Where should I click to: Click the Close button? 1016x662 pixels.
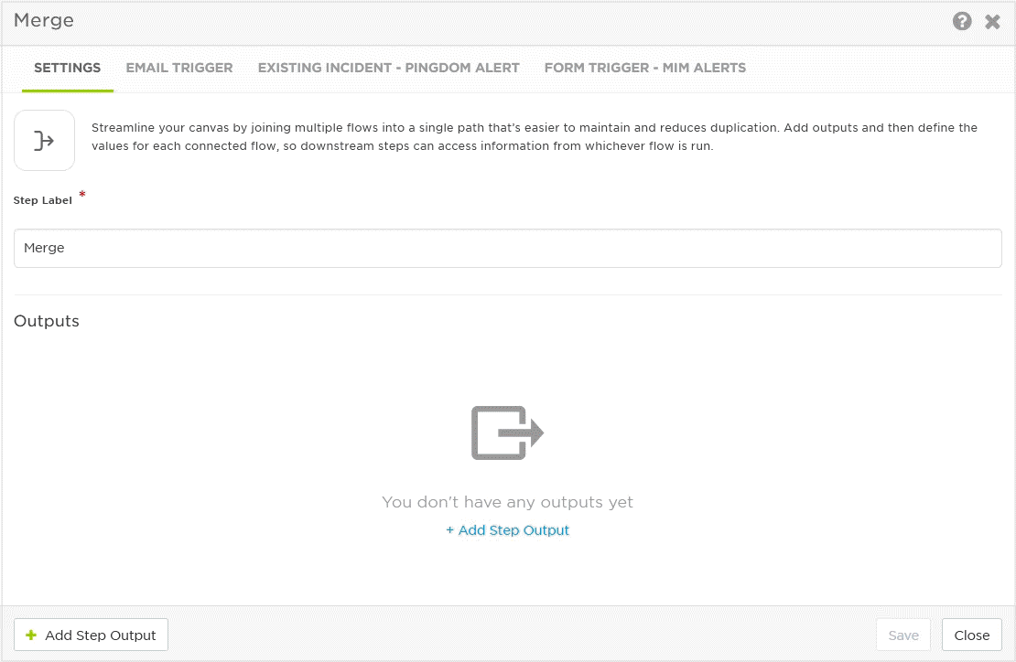coord(971,635)
